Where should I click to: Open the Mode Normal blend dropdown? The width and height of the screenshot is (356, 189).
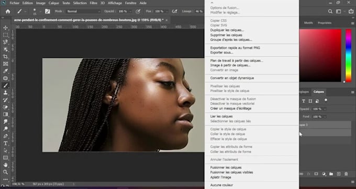click(84, 11)
